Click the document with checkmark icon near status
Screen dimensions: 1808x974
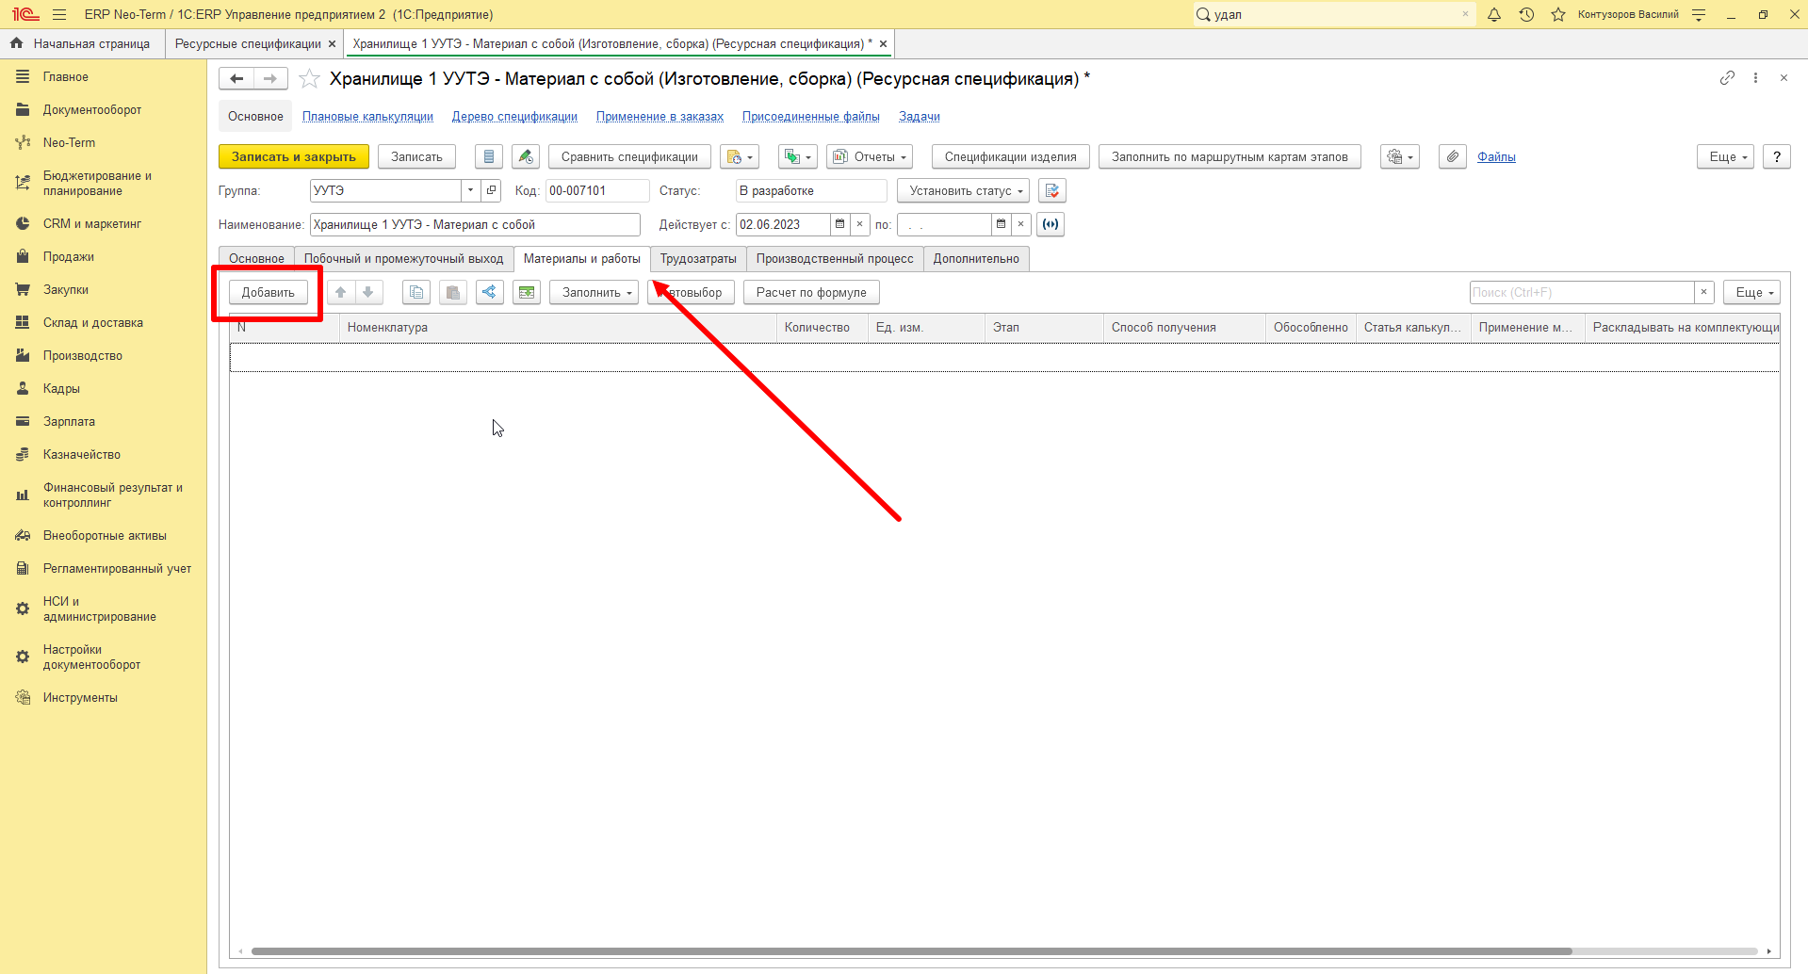(x=1052, y=190)
